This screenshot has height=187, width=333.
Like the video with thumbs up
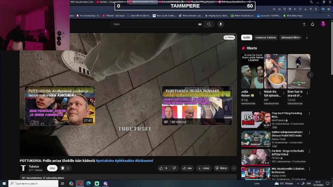click(163, 168)
